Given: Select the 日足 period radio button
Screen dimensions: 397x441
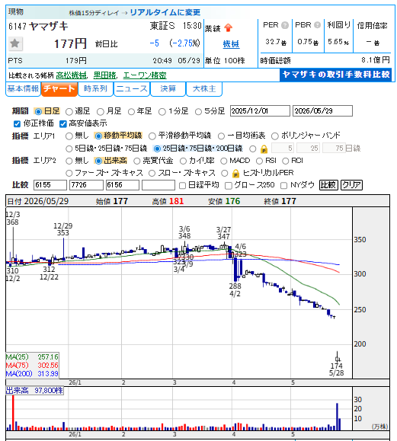Looking at the screenshot, I should [x=38, y=112].
